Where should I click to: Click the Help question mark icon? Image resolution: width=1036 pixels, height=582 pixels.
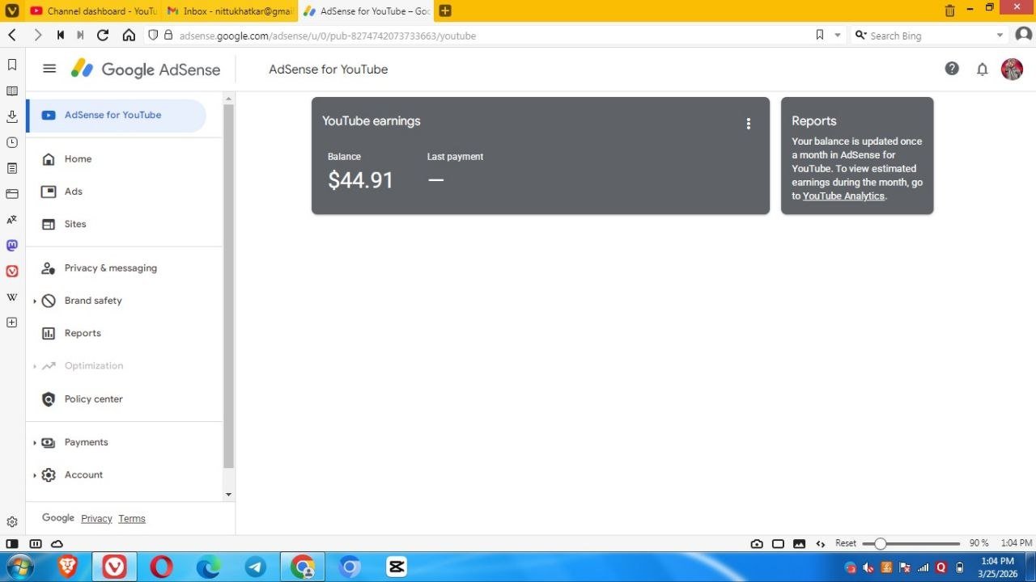952,69
